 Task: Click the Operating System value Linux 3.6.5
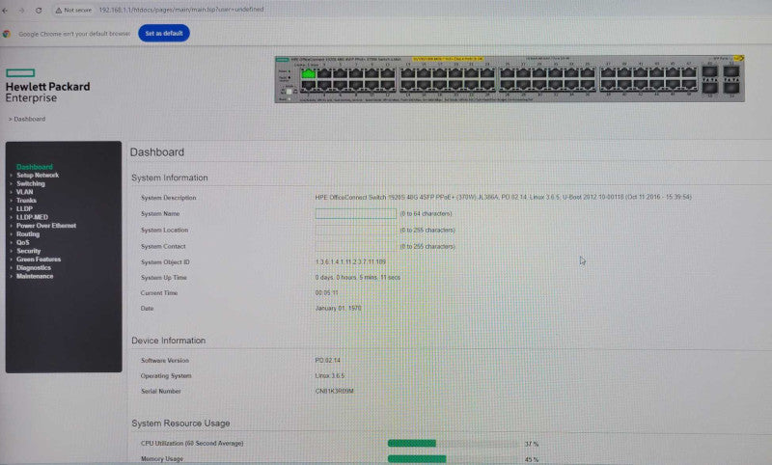(330, 375)
